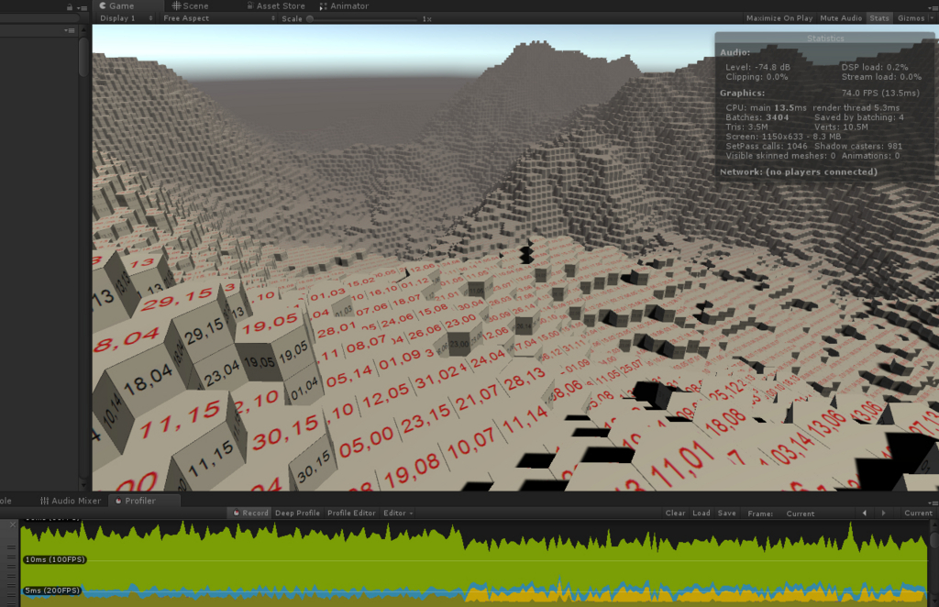Click the Scene grid tab icon
This screenshot has width=939, height=607.
[x=176, y=6]
